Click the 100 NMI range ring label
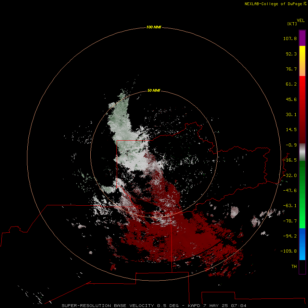The width and height of the screenshot is (308, 308). point(154,27)
